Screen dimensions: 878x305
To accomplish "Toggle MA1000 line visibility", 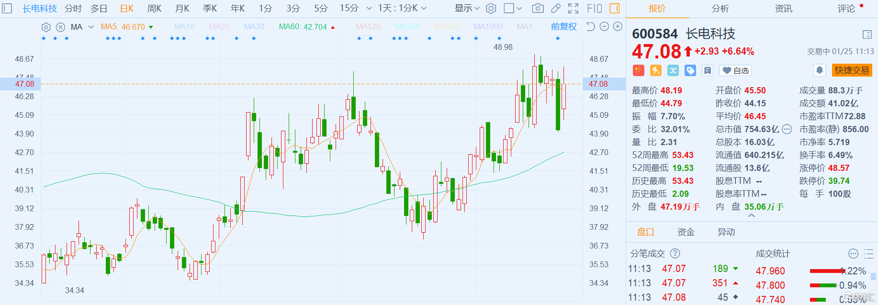I will tap(489, 26).
